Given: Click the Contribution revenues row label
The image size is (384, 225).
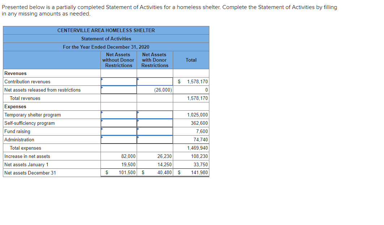Looking at the screenshot, I should click(x=27, y=81).
